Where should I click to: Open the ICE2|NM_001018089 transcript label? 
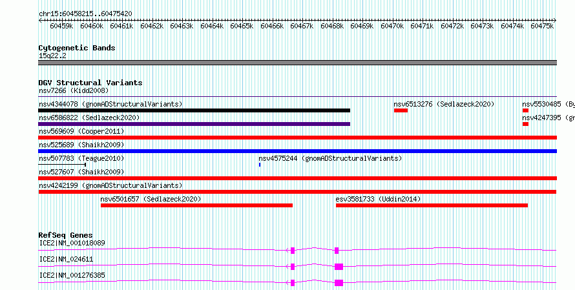(x=72, y=243)
